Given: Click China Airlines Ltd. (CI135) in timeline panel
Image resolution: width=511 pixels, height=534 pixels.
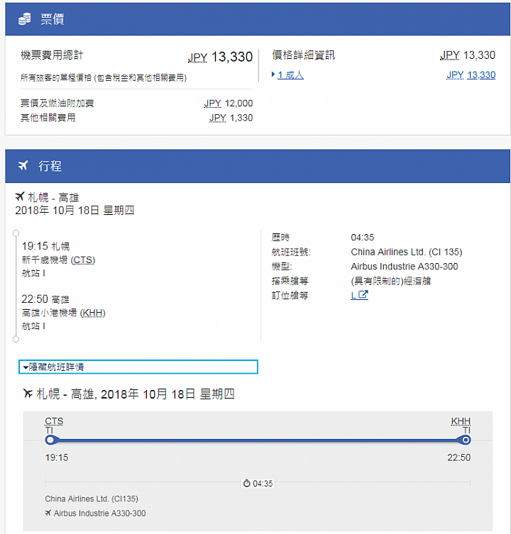Looking at the screenshot, I should pyautogui.click(x=92, y=499).
